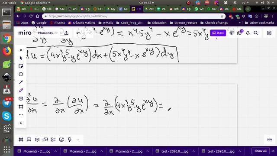Image resolution: width=277 pixels, height=156 pixels.
Task: Open notifications bell
Action: [x=248, y=33]
